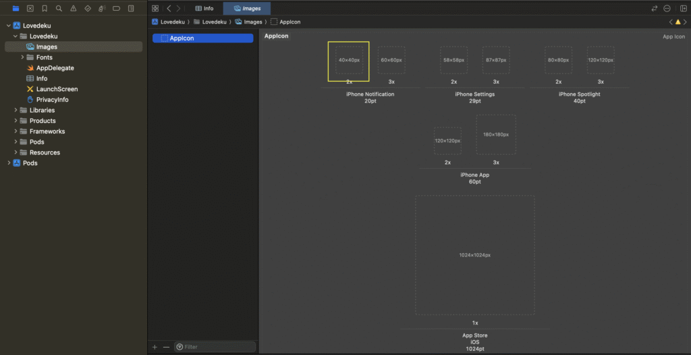The image size is (691, 355).
Task: Click the related items grid icon
Action: pos(155,9)
